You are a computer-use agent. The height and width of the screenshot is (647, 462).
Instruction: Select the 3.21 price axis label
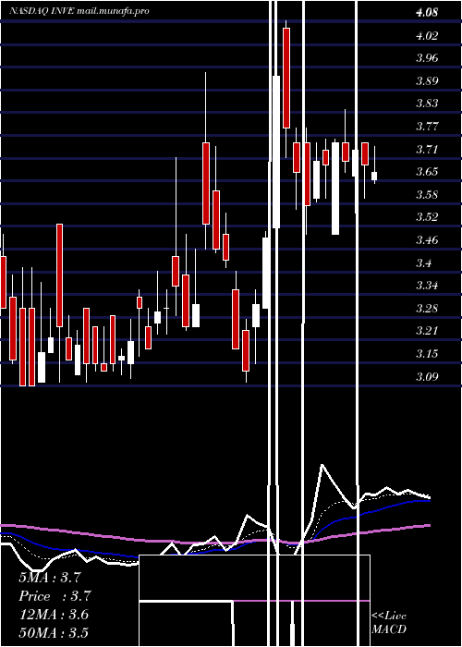point(427,331)
